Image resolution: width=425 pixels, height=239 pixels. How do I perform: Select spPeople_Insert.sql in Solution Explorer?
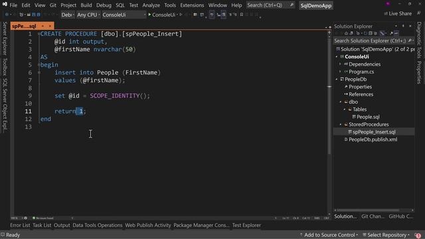tap(374, 132)
